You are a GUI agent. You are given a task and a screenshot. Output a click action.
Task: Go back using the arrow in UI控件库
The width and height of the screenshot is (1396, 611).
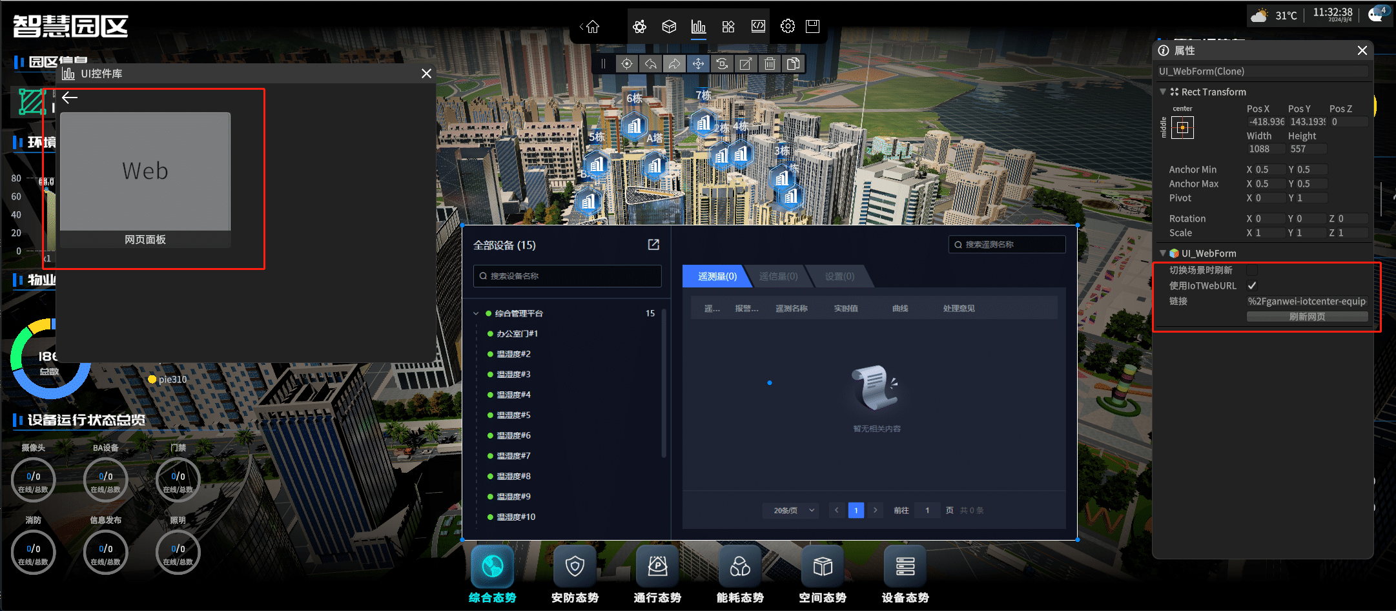[70, 98]
